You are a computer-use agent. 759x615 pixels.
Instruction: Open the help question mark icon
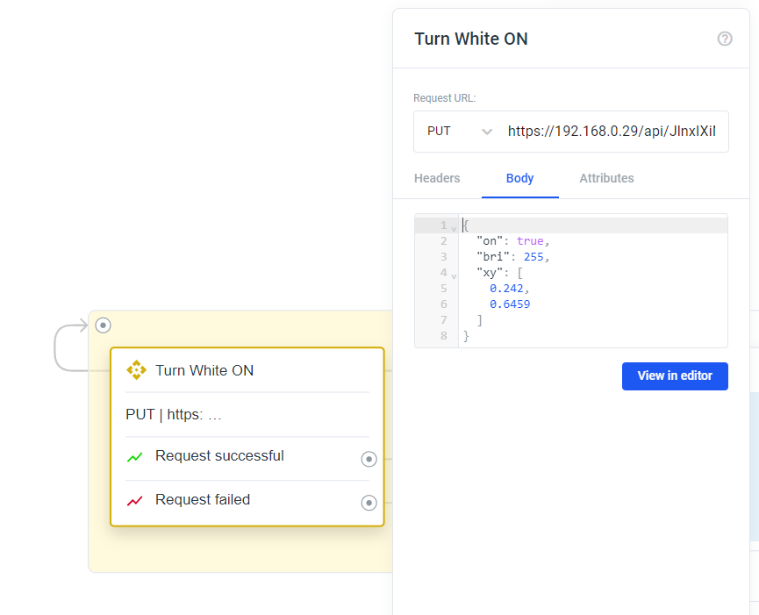[724, 39]
